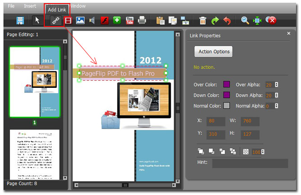Add a movie with the film strip icon

68,21
